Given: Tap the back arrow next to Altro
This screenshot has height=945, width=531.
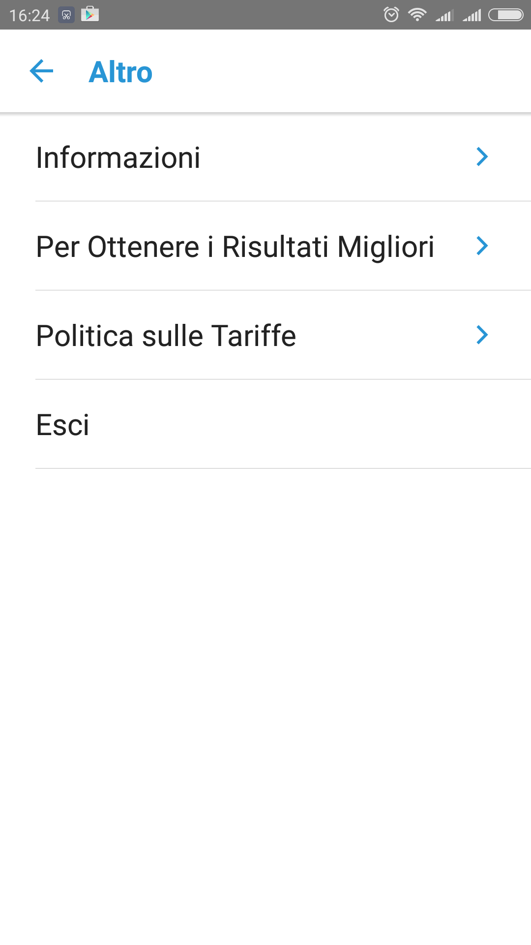Looking at the screenshot, I should click(x=41, y=71).
